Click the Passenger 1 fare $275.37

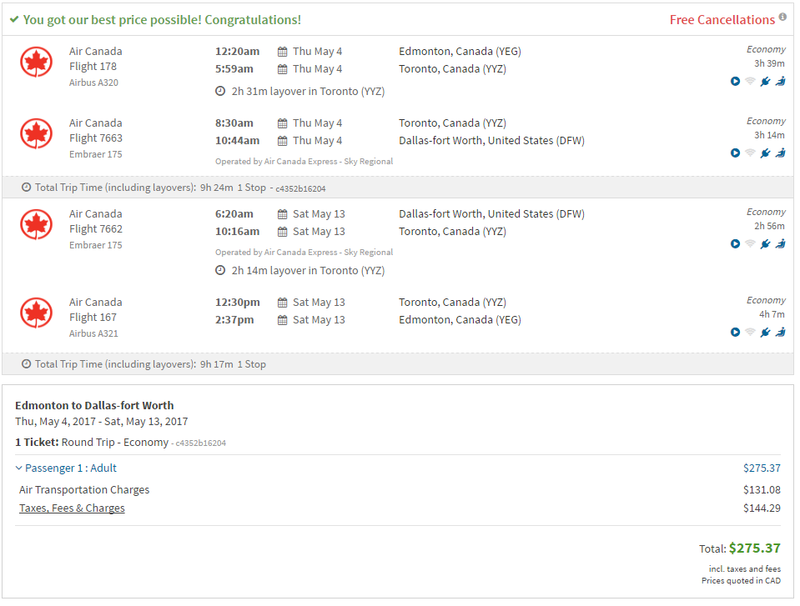762,468
